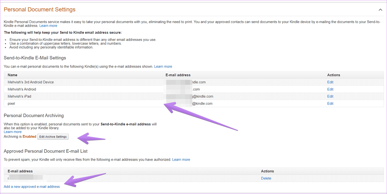Select the Mehvish's iPad row name
387x194 pixels.
click(19, 96)
